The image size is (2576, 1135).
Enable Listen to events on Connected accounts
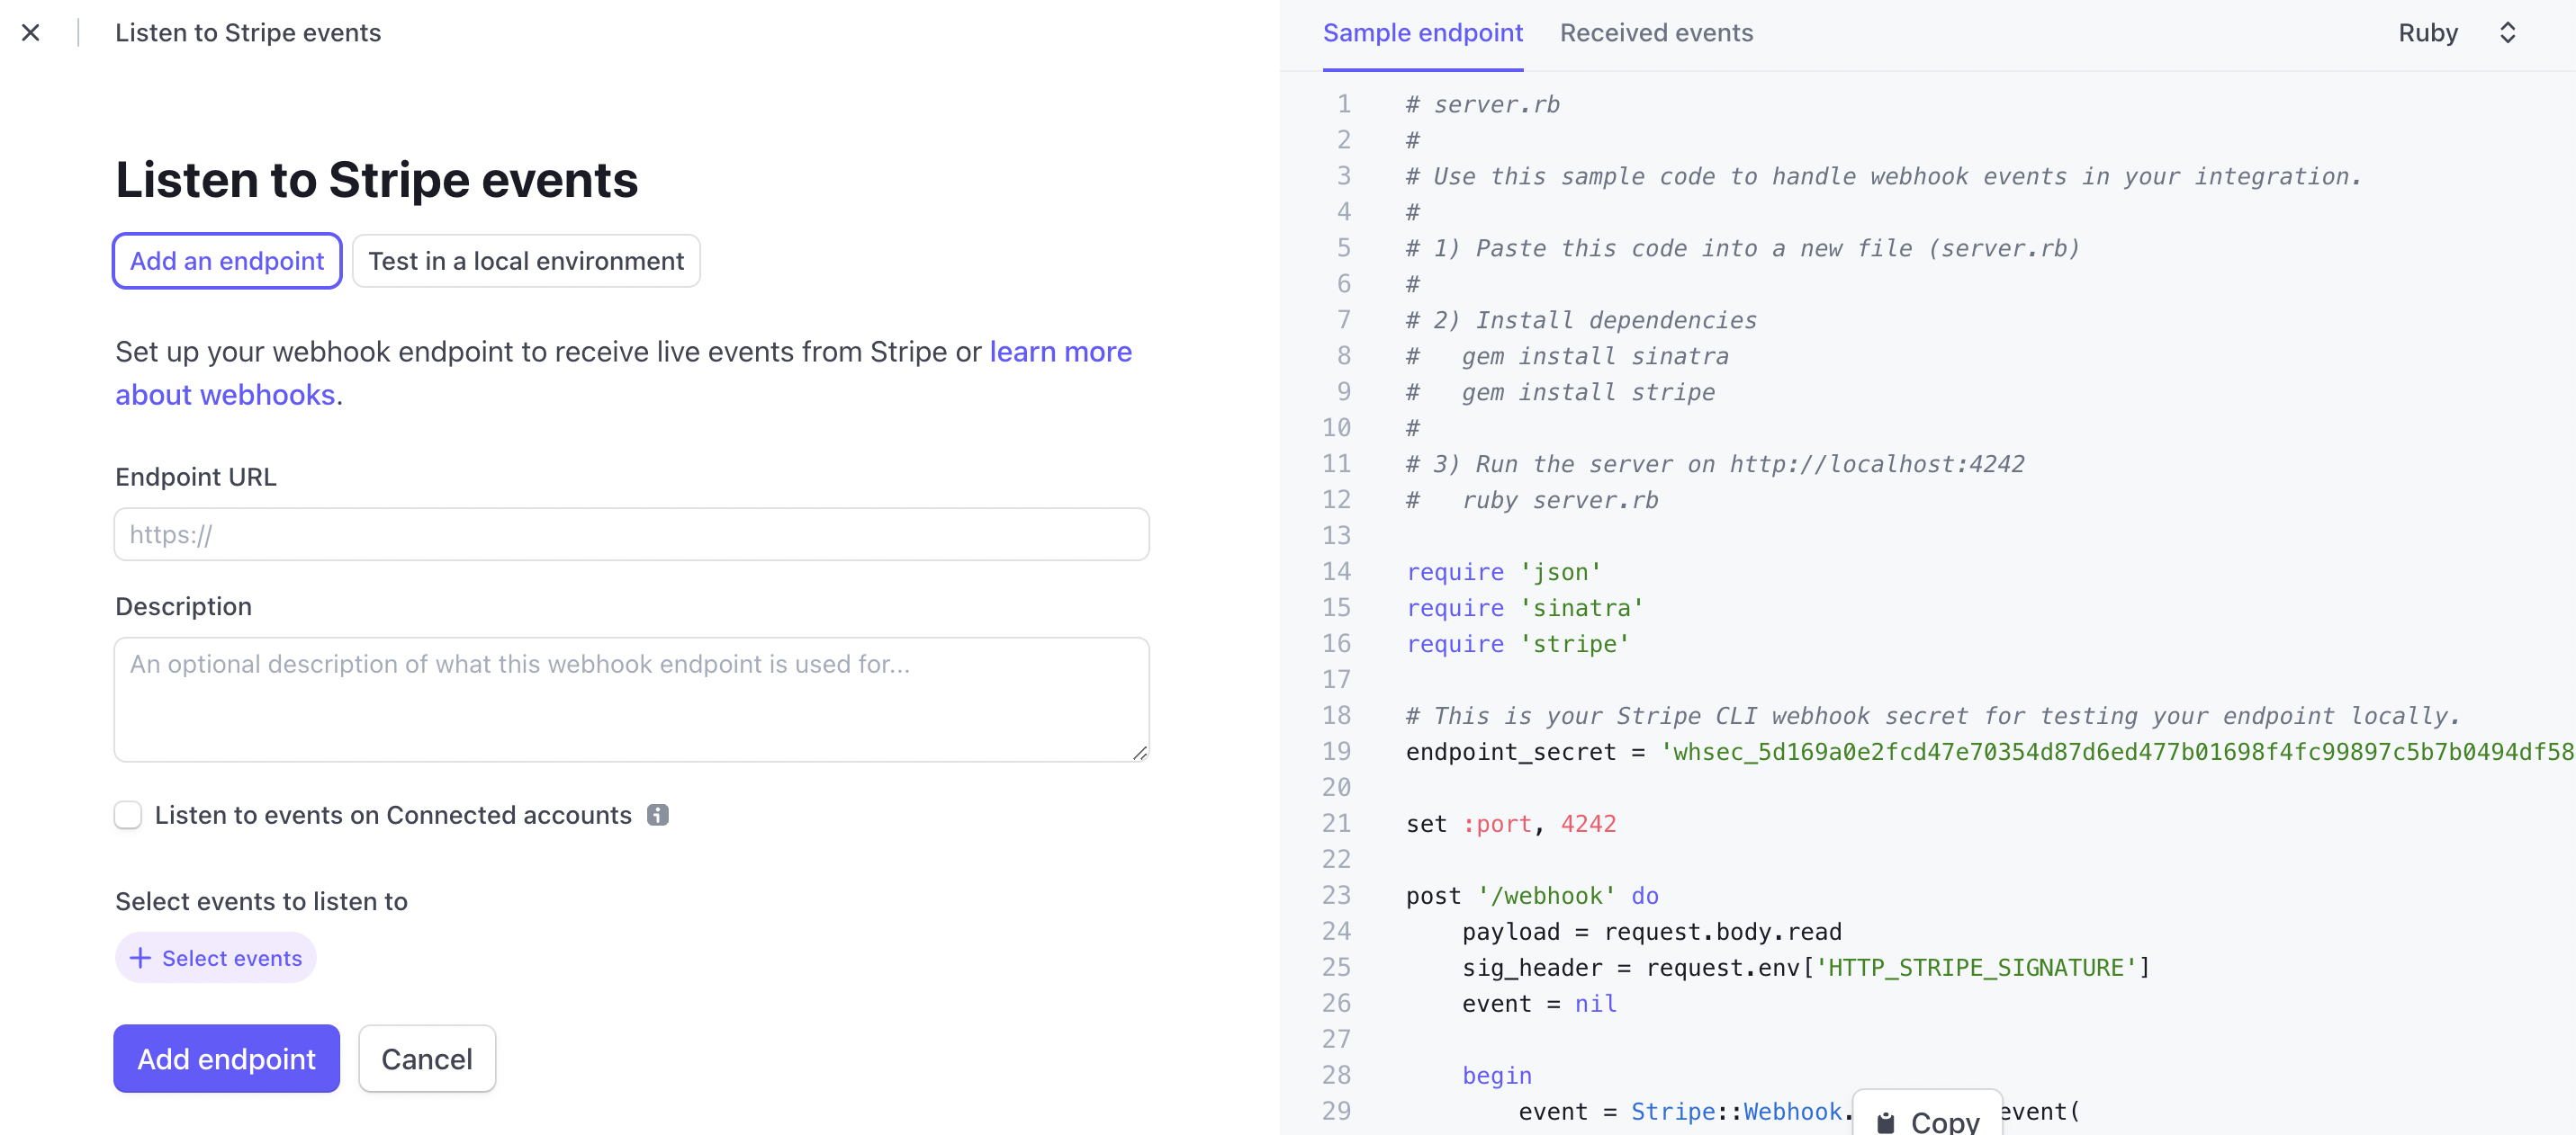(128, 816)
